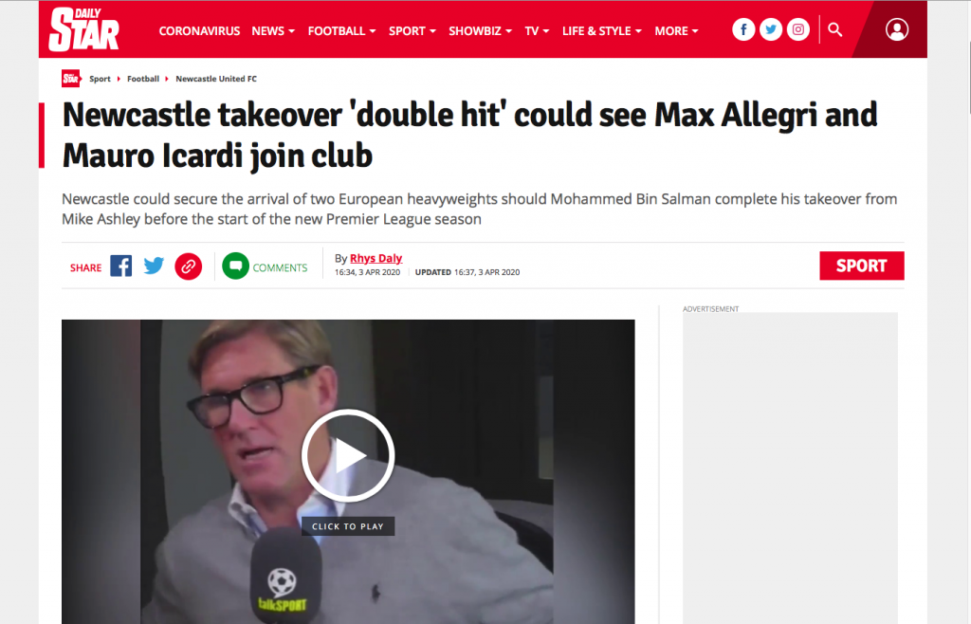Viewport: 971px width, 624px height.
Task: Copy article link with red link icon
Action: [189, 266]
